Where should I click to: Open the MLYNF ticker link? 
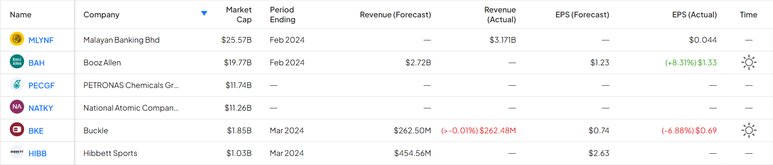coord(41,40)
